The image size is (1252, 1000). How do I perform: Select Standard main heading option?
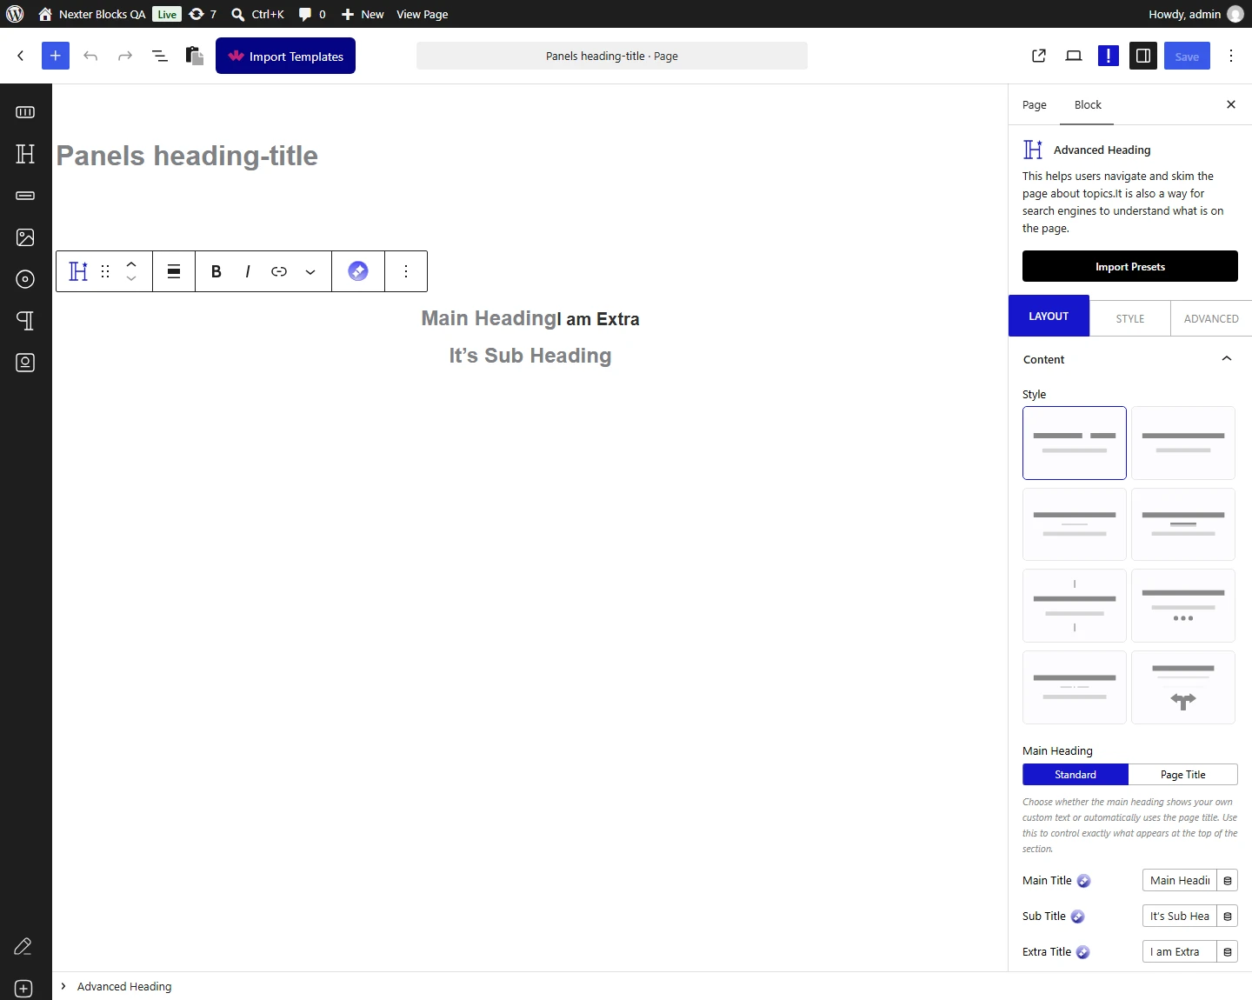click(1076, 775)
